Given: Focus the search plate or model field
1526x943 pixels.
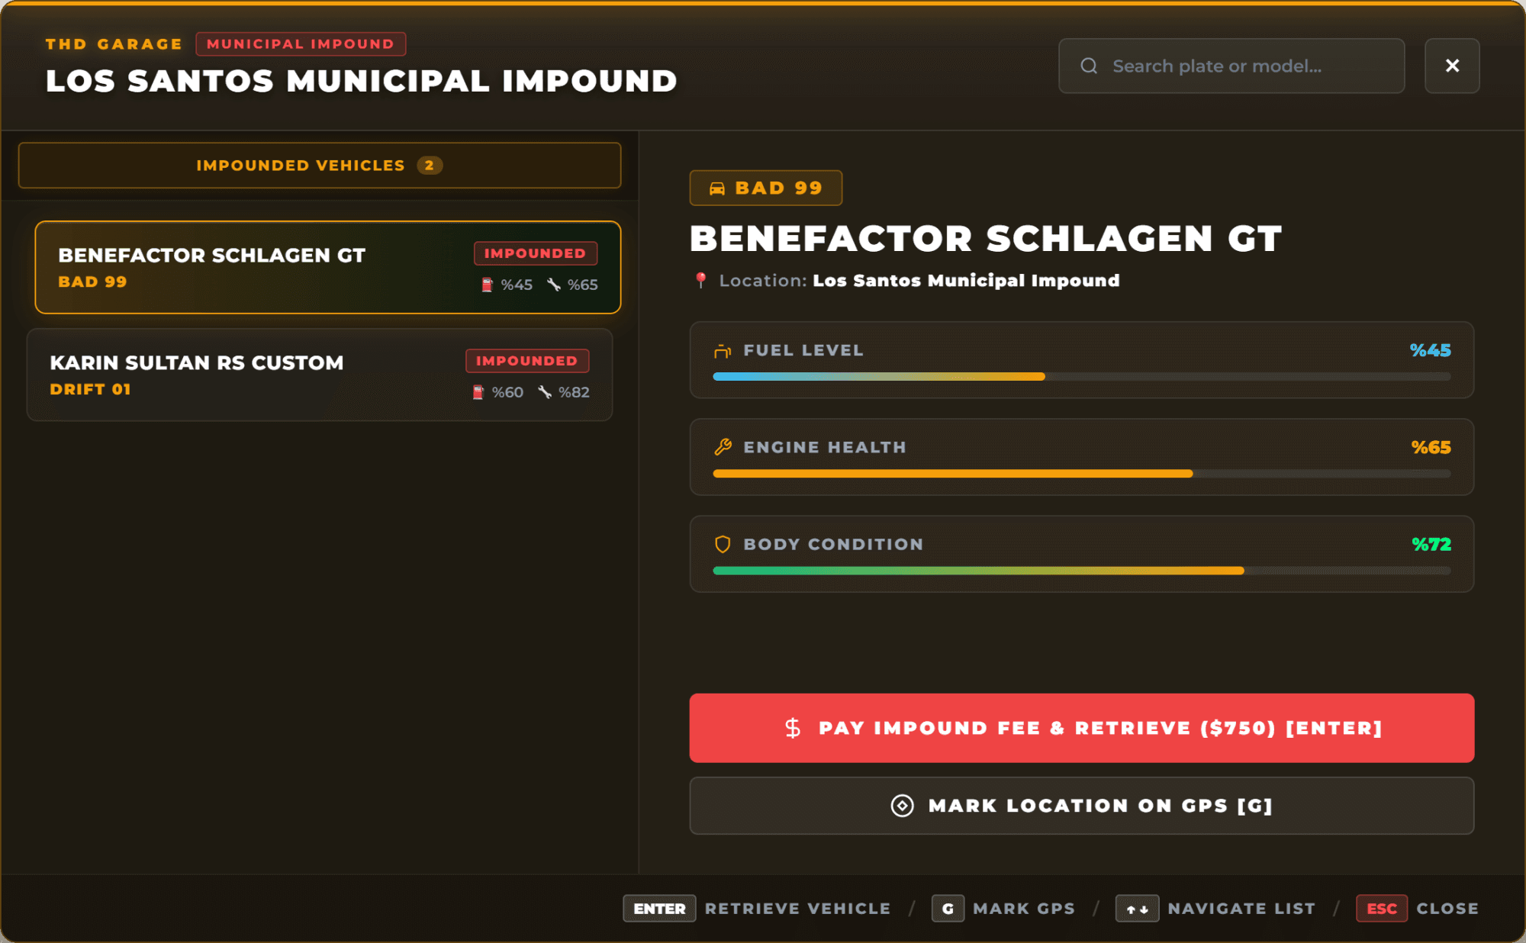Looking at the screenshot, I should [x=1231, y=66].
